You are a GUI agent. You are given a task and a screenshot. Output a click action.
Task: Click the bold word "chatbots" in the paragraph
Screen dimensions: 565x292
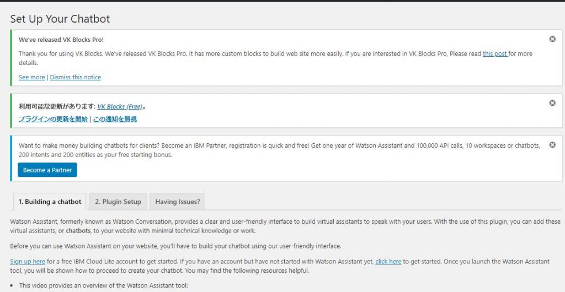click(x=78, y=231)
